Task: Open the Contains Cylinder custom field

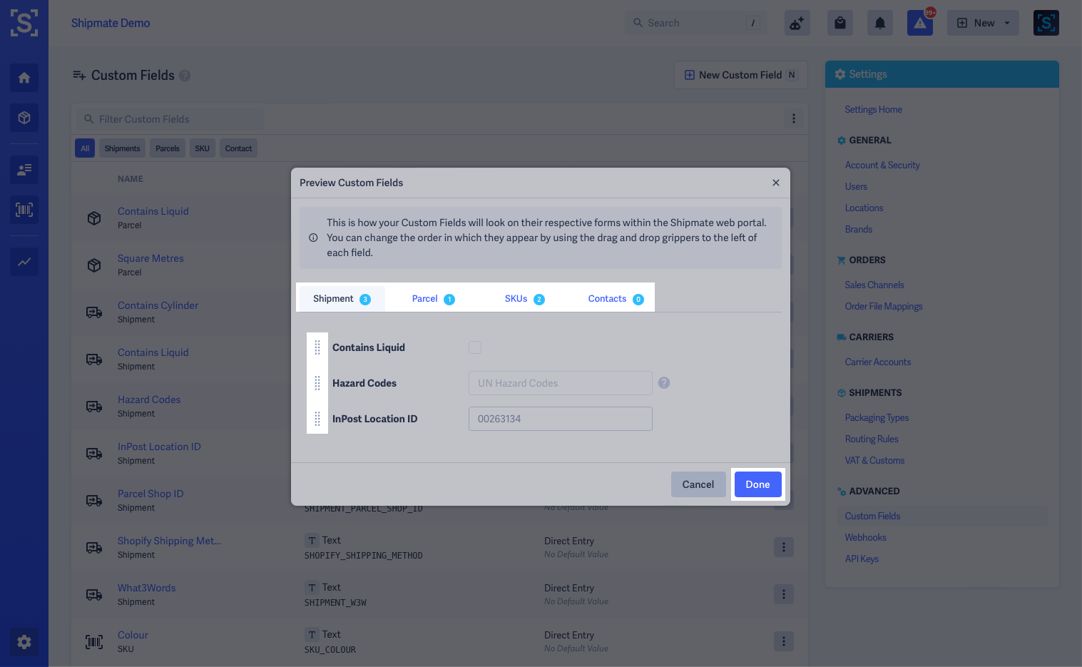Action: pyautogui.click(x=158, y=305)
